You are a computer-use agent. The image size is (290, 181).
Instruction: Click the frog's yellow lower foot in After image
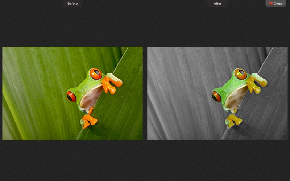pos(234,120)
